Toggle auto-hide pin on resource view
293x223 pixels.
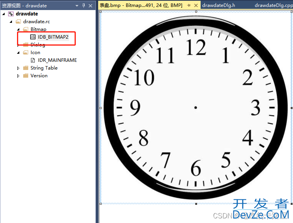click(83, 5)
